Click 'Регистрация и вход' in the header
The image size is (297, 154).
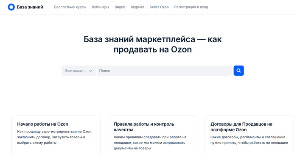[x=191, y=7]
